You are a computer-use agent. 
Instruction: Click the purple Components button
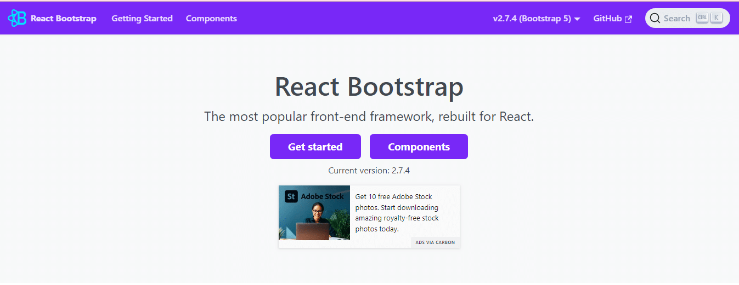pos(419,147)
